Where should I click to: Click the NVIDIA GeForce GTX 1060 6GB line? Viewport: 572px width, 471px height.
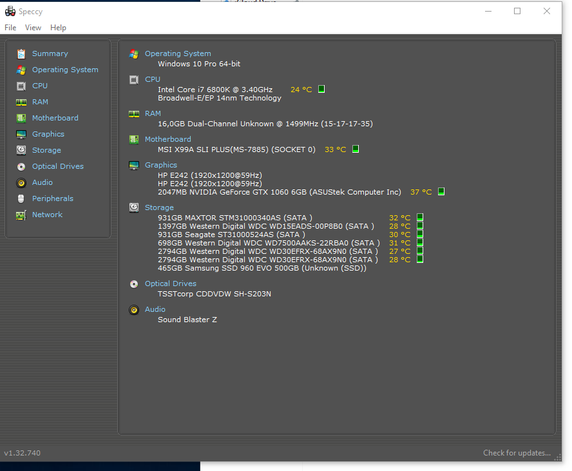[279, 192]
